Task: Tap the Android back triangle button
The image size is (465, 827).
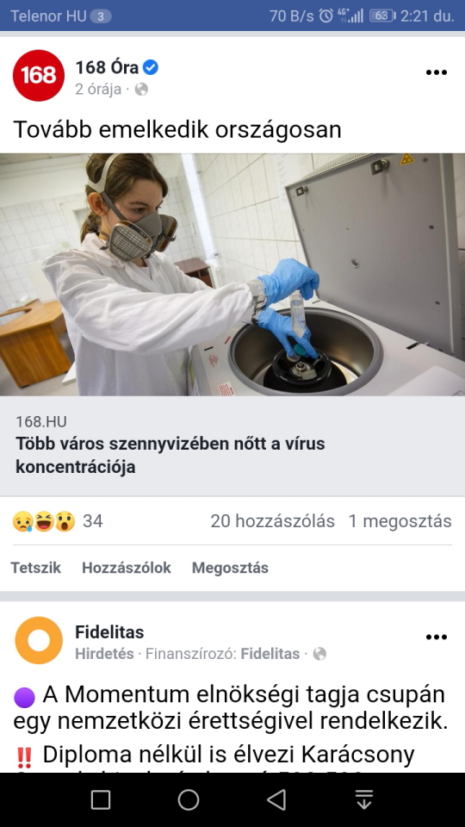Action: 276,799
